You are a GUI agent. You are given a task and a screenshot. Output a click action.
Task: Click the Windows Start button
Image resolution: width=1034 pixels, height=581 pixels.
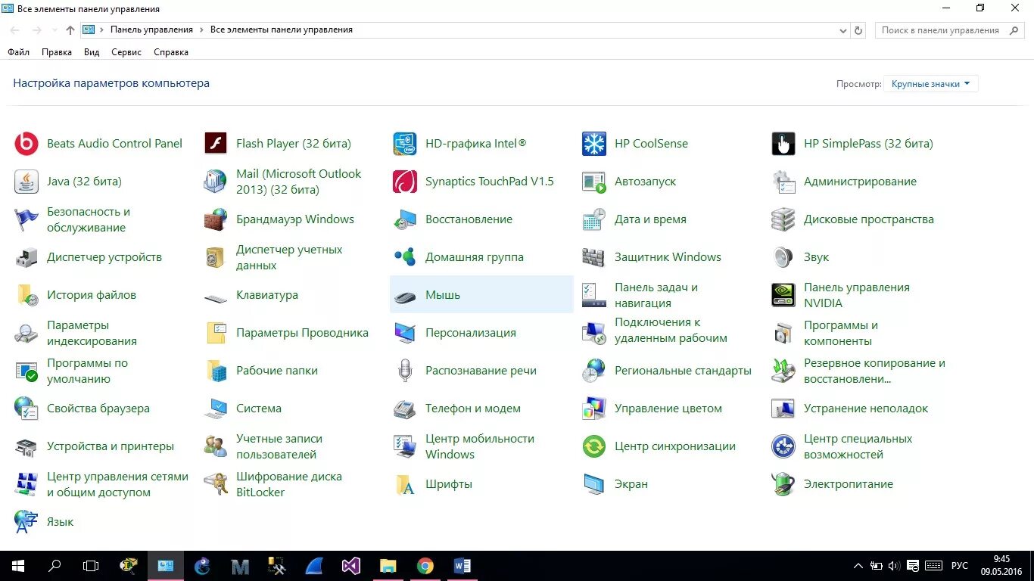coord(18,566)
